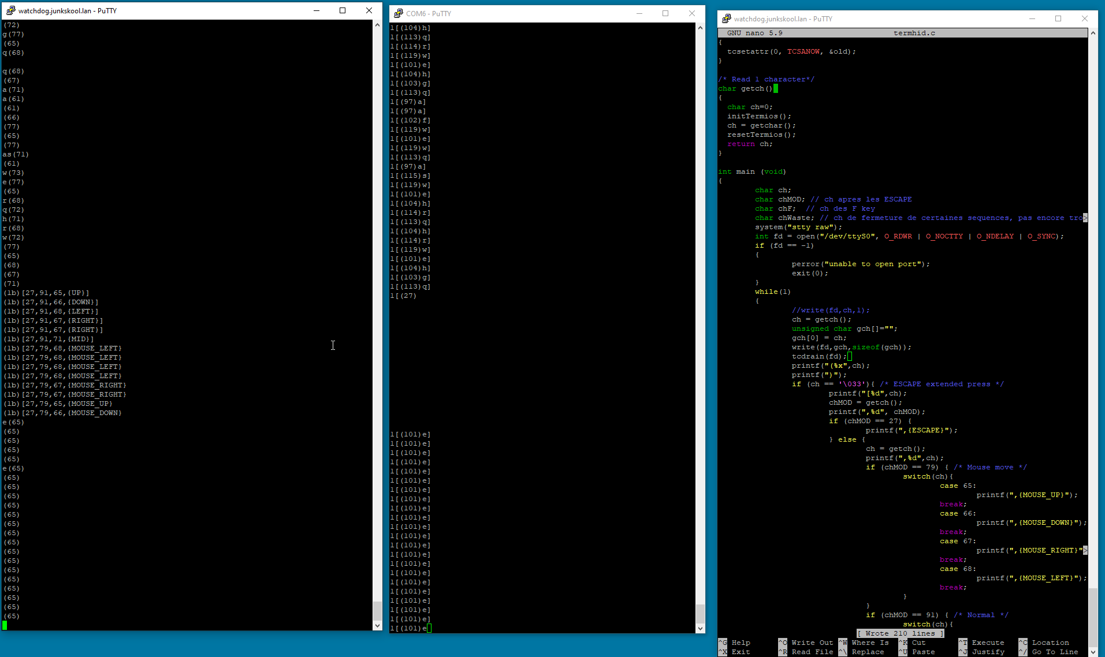Click the ^X Exit shortcut in nano
1105x657 pixels.
[x=734, y=652]
